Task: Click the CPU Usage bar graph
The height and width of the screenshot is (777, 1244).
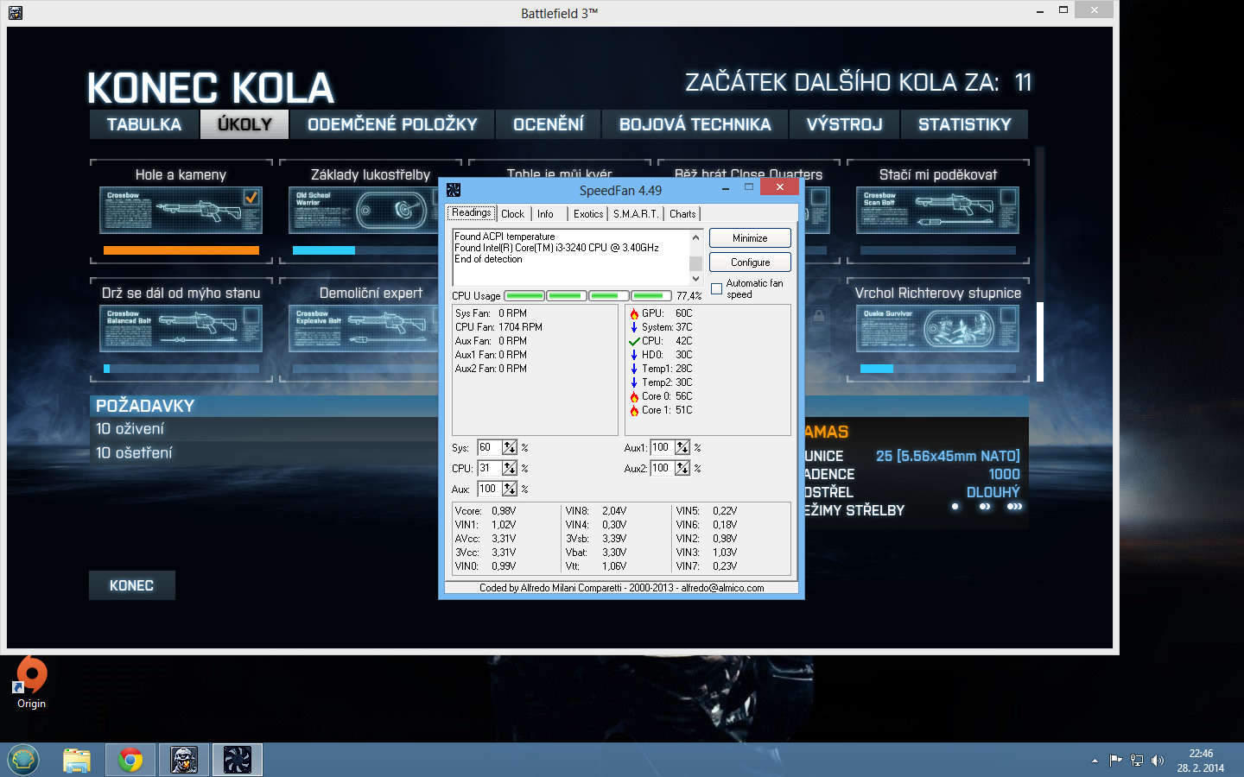Action: coord(587,295)
